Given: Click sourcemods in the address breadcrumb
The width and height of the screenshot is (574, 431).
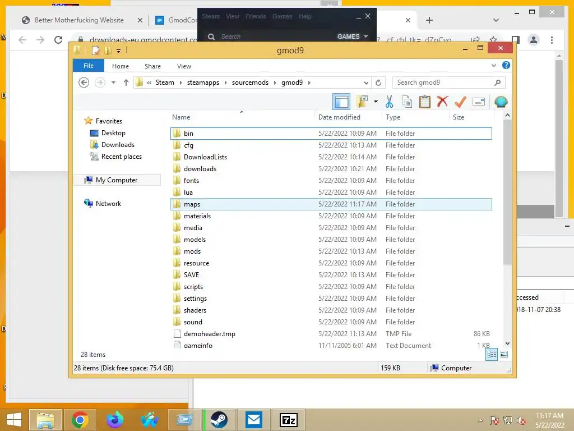Looking at the screenshot, I should (251, 82).
